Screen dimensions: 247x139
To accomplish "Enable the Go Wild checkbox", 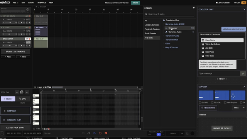I will [x=200, y=102].
